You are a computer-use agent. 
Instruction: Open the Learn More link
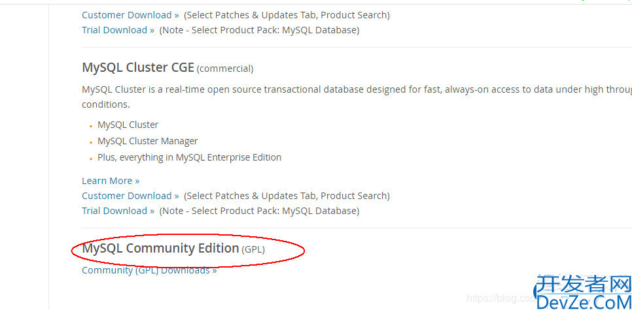111,181
